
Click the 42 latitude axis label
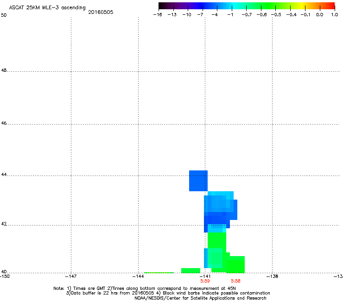pos(4,224)
